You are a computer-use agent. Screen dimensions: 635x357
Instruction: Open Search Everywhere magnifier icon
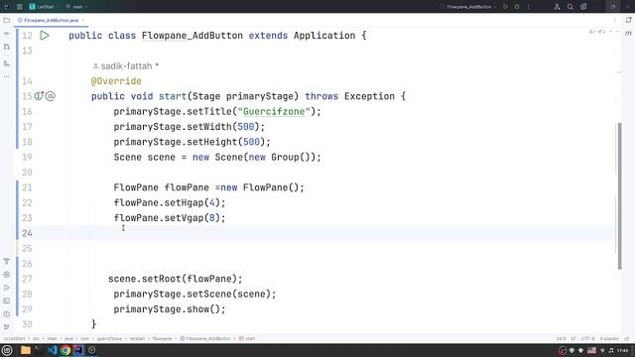pyautogui.click(x=571, y=7)
